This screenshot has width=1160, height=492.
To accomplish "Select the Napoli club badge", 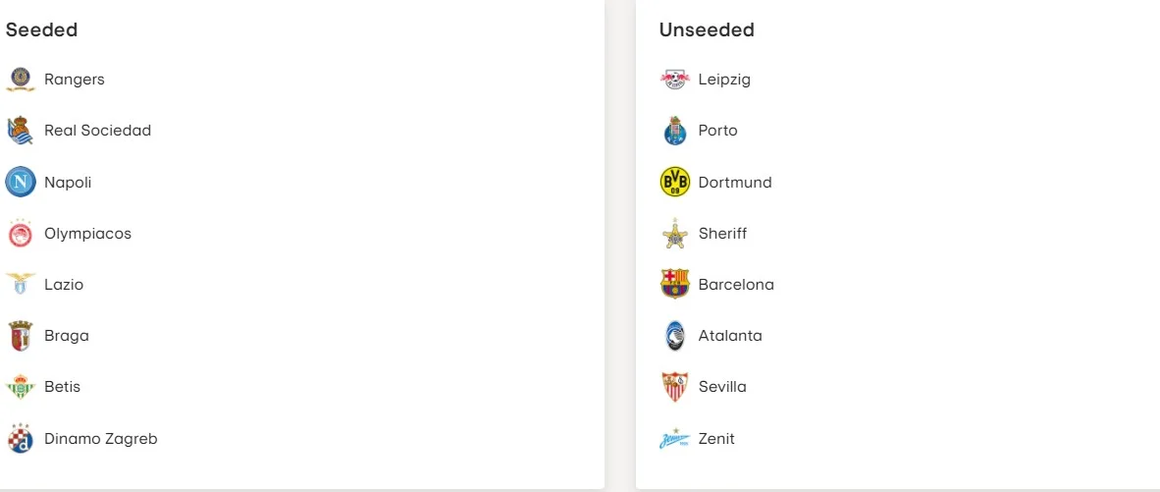I will [x=21, y=182].
